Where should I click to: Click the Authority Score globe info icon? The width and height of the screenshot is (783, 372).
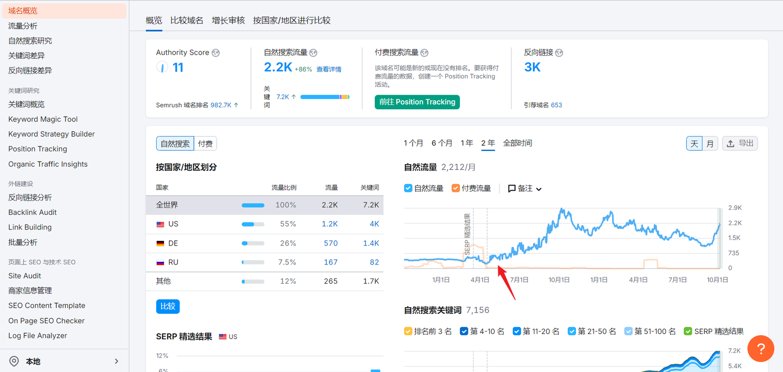(215, 53)
